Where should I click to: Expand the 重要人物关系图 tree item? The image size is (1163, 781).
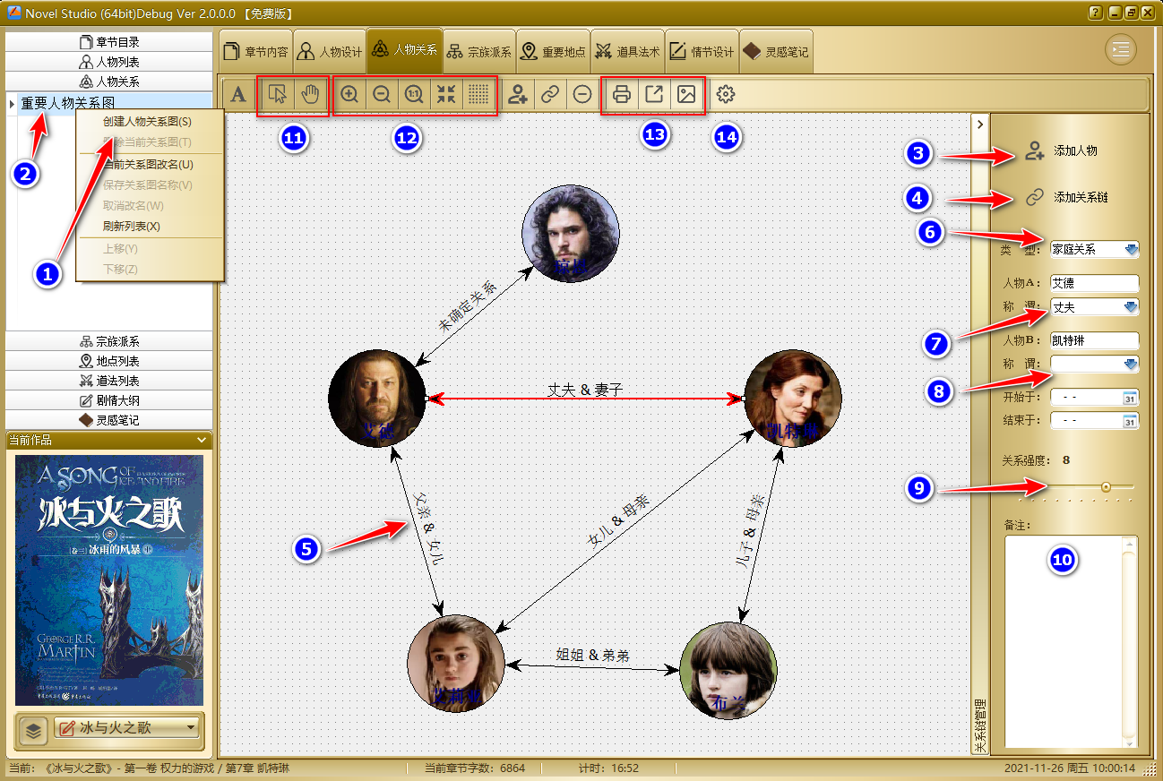11,103
